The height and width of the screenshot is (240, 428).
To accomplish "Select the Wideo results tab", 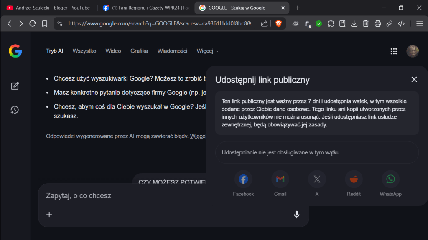I will pos(113,51).
